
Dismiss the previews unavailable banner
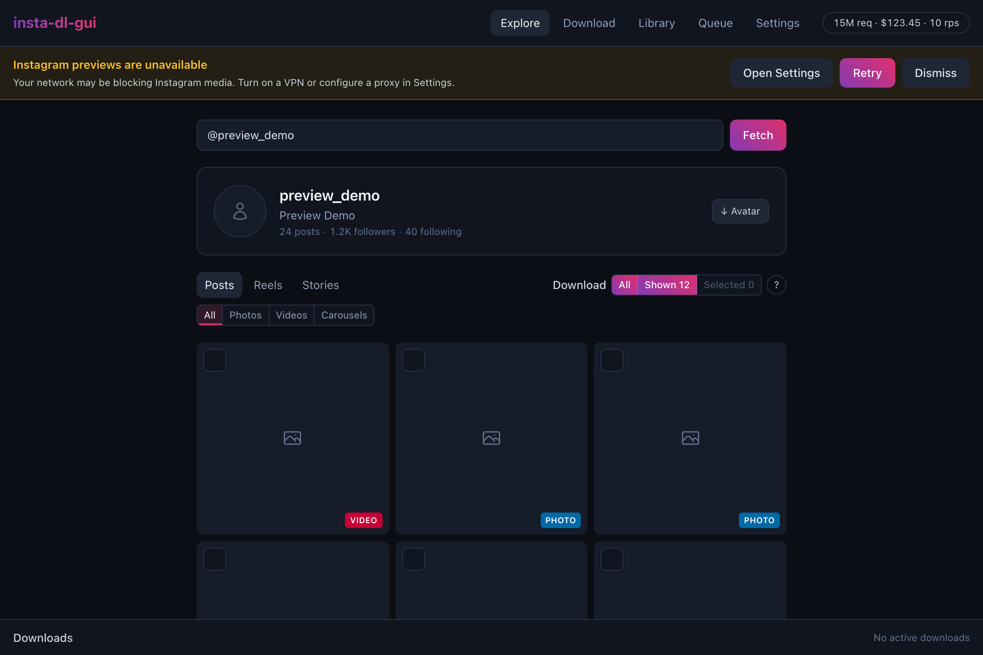click(935, 73)
